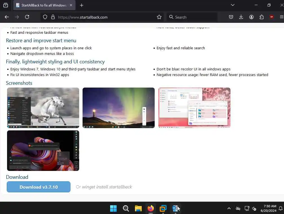Open the Firefox View button
This screenshot has width=284, height=214.
[6, 5]
